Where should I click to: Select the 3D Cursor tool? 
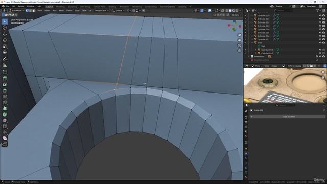[5, 28]
